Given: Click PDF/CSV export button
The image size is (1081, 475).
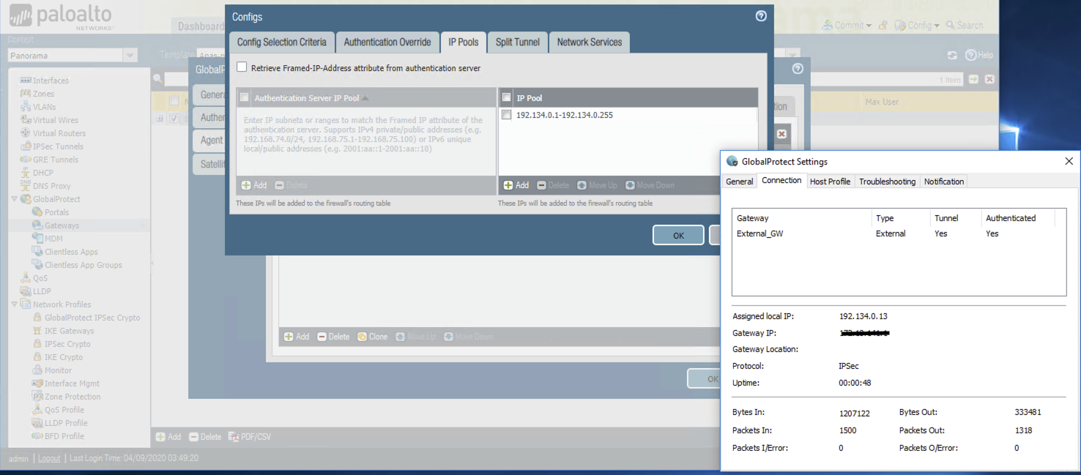Looking at the screenshot, I should pos(250,437).
